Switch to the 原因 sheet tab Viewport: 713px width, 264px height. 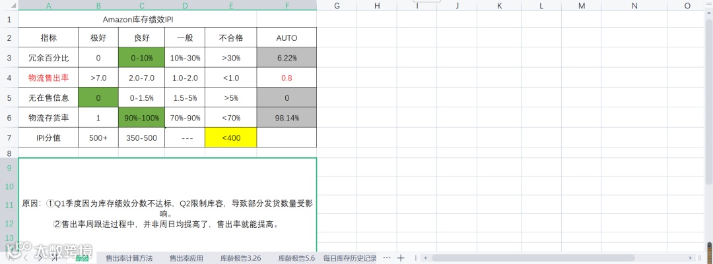(x=82, y=258)
